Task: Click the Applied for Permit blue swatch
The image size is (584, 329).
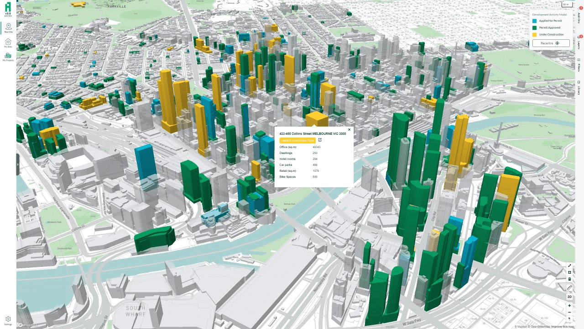Action: click(x=535, y=21)
